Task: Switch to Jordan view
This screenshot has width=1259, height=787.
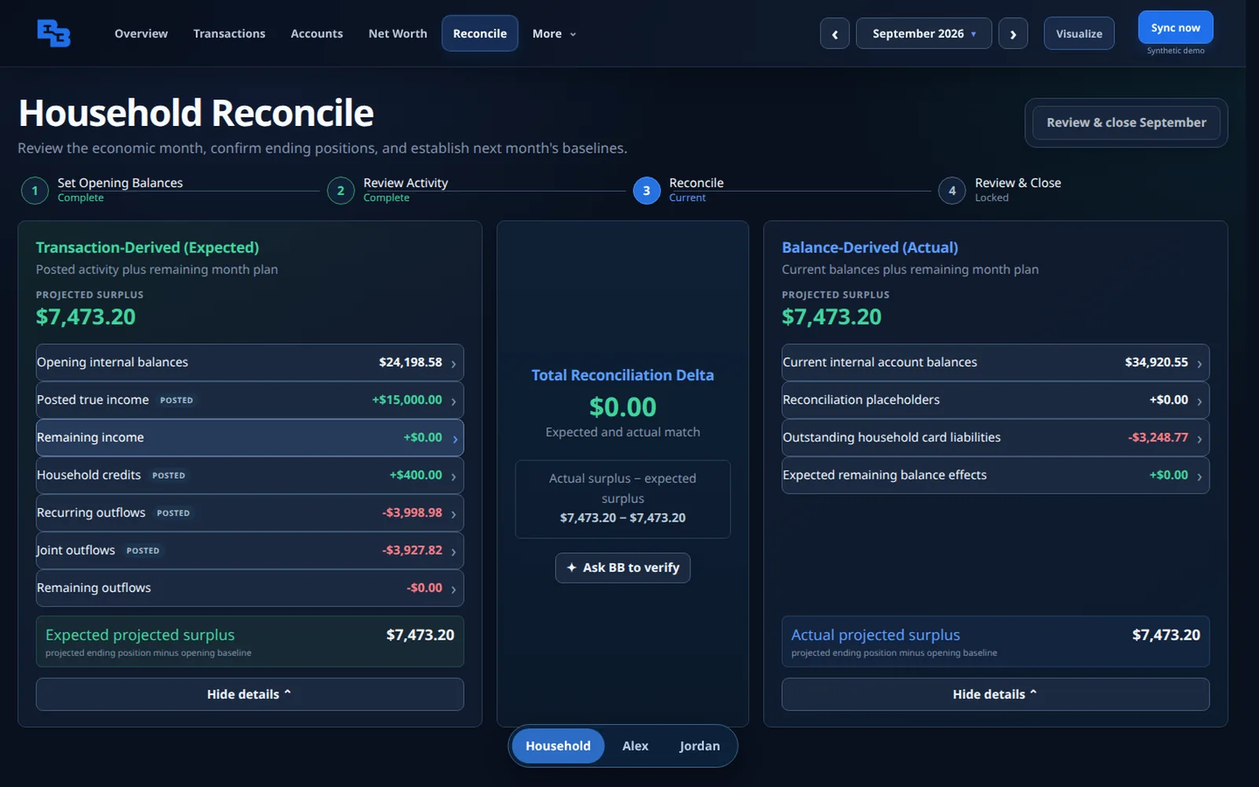Action: [700, 746]
